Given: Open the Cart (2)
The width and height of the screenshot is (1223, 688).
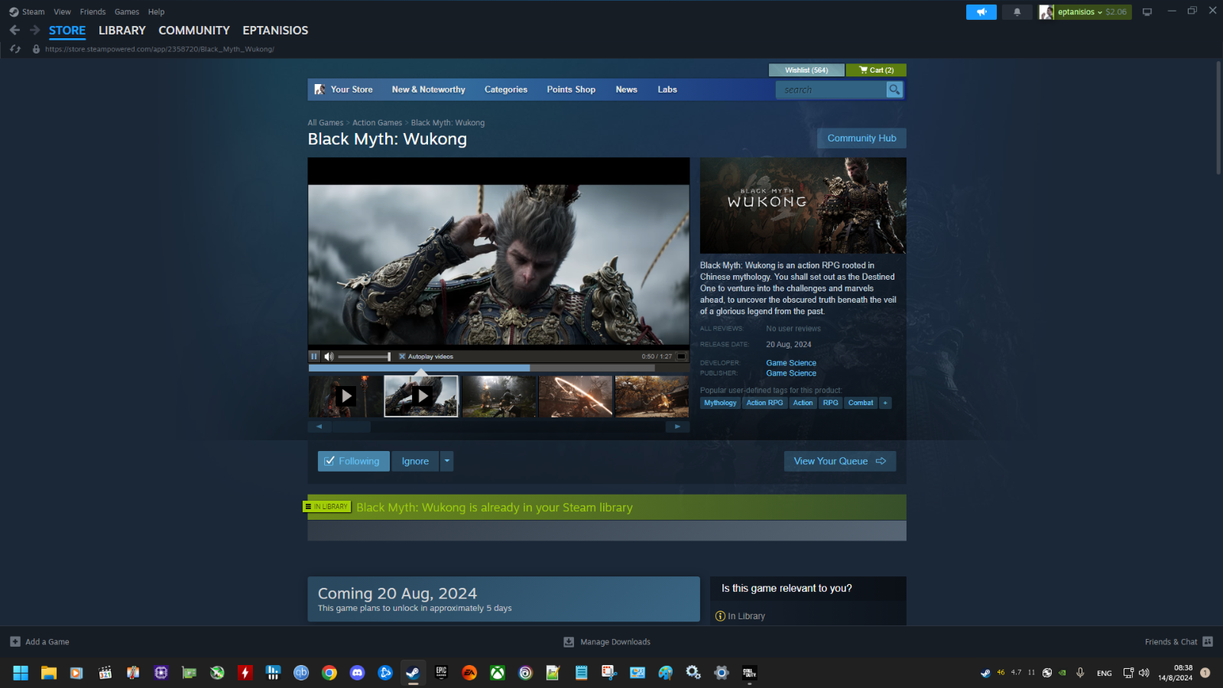Looking at the screenshot, I should tap(876, 70).
